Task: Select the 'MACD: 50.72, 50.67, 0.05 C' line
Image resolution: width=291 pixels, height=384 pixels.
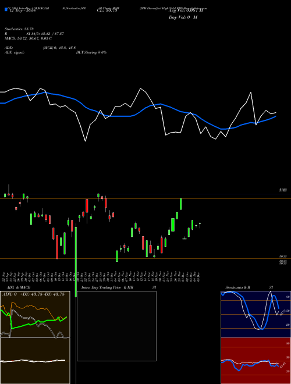Action: [28, 38]
